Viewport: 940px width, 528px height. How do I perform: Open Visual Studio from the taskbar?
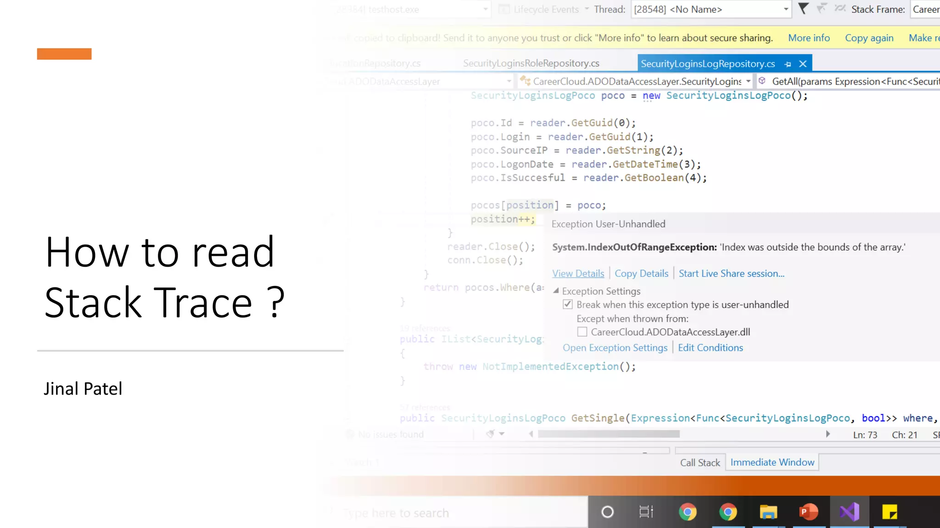pyautogui.click(x=849, y=512)
